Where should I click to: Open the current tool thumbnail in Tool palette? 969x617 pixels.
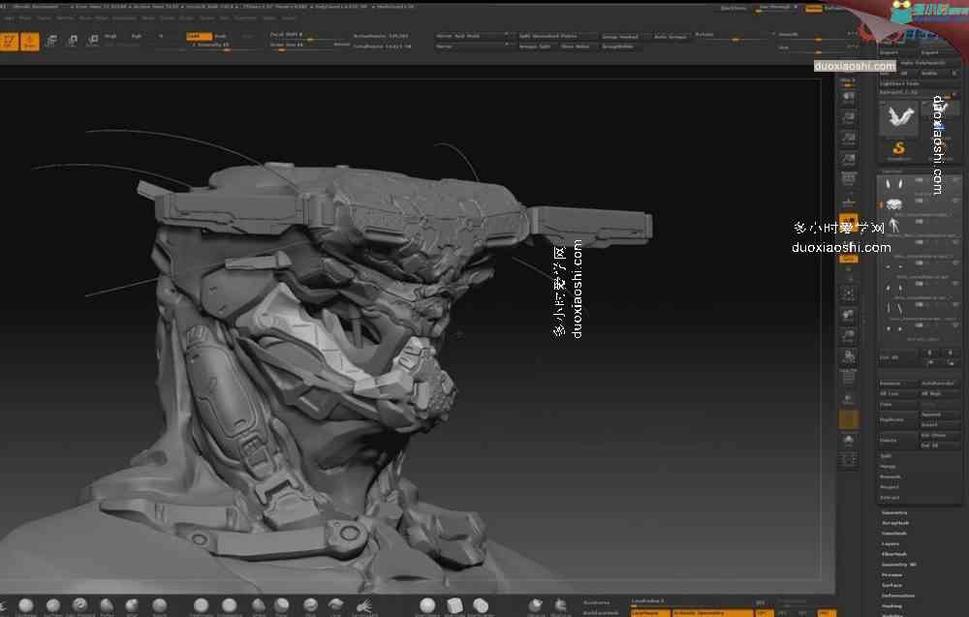(x=898, y=117)
